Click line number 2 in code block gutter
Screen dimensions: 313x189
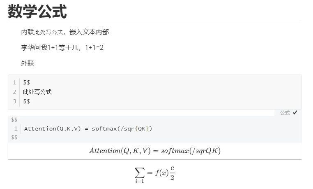pyautogui.click(x=14, y=92)
